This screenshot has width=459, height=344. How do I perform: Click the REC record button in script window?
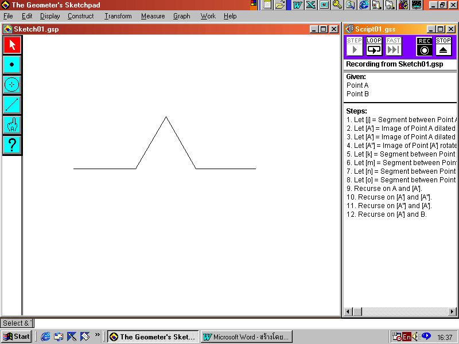pos(424,46)
